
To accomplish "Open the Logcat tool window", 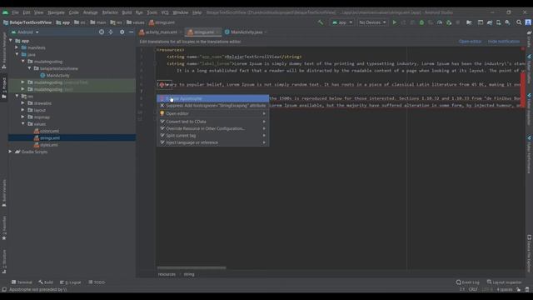I will tap(70, 282).
